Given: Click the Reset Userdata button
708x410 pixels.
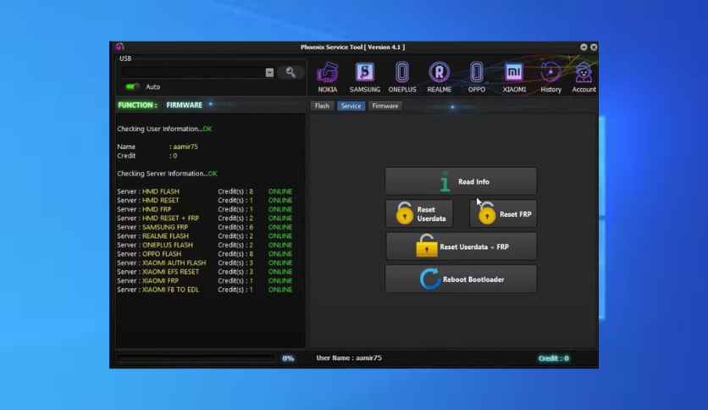Looking at the screenshot, I should click(419, 214).
